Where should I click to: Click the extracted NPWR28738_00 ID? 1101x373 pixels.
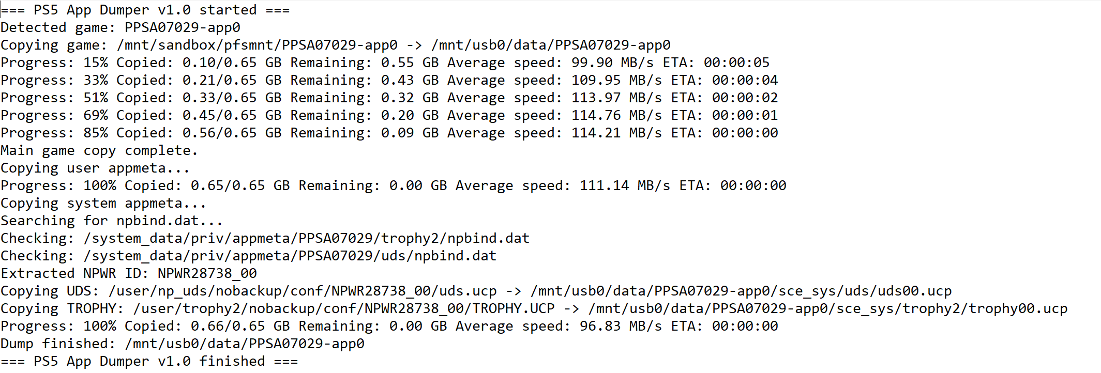point(207,274)
